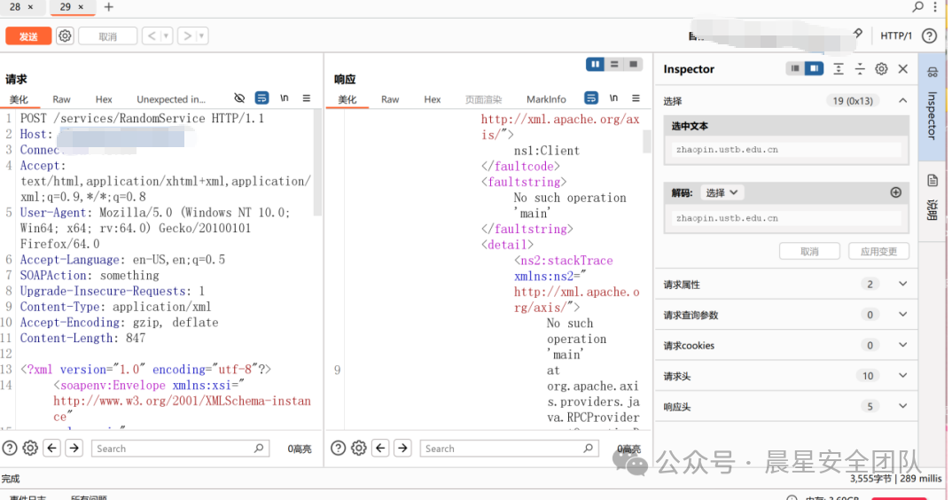Click the search magnifier icon at top right

pyautogui.click(x=918, y=7)
